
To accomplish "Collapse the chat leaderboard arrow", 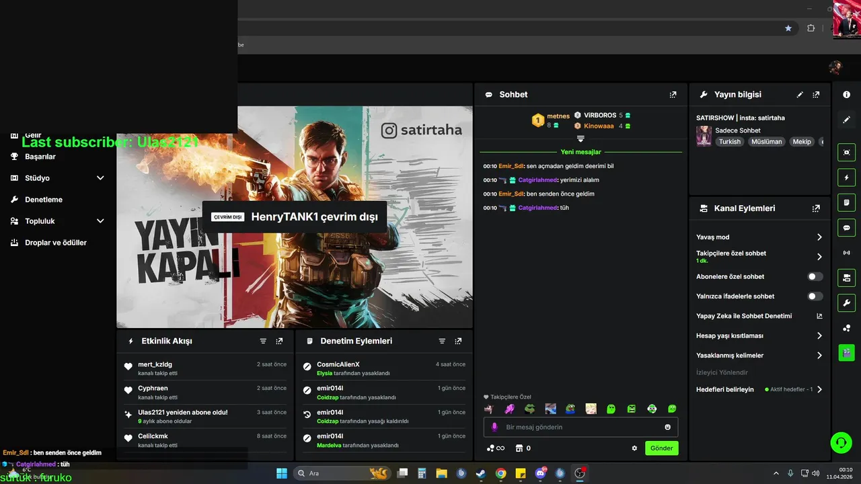I will [x=581, y=138].
